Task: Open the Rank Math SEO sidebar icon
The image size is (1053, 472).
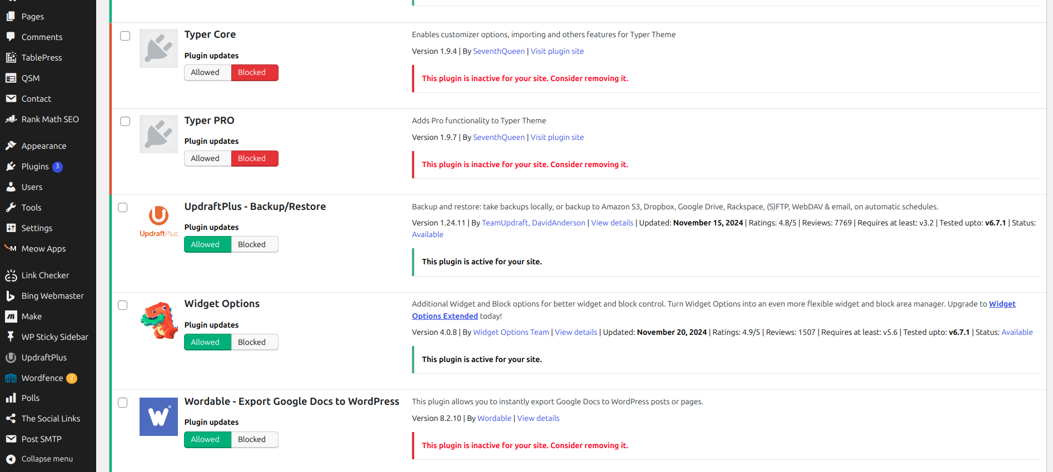Action: point(11,119)
